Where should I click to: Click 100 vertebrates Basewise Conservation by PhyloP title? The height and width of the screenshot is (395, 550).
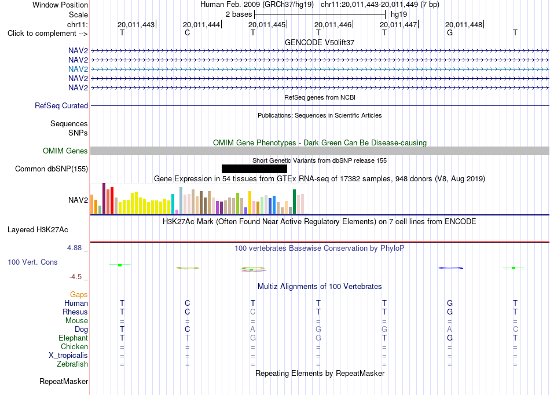[x=319, y=248]
